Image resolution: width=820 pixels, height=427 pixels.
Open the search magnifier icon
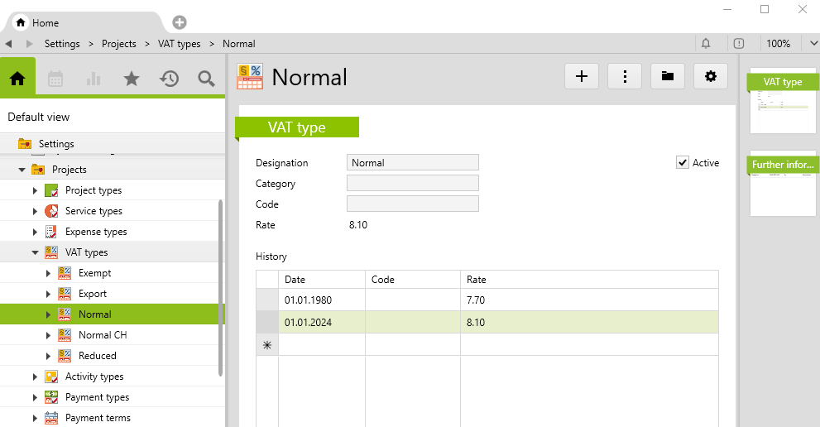[206, 79]
